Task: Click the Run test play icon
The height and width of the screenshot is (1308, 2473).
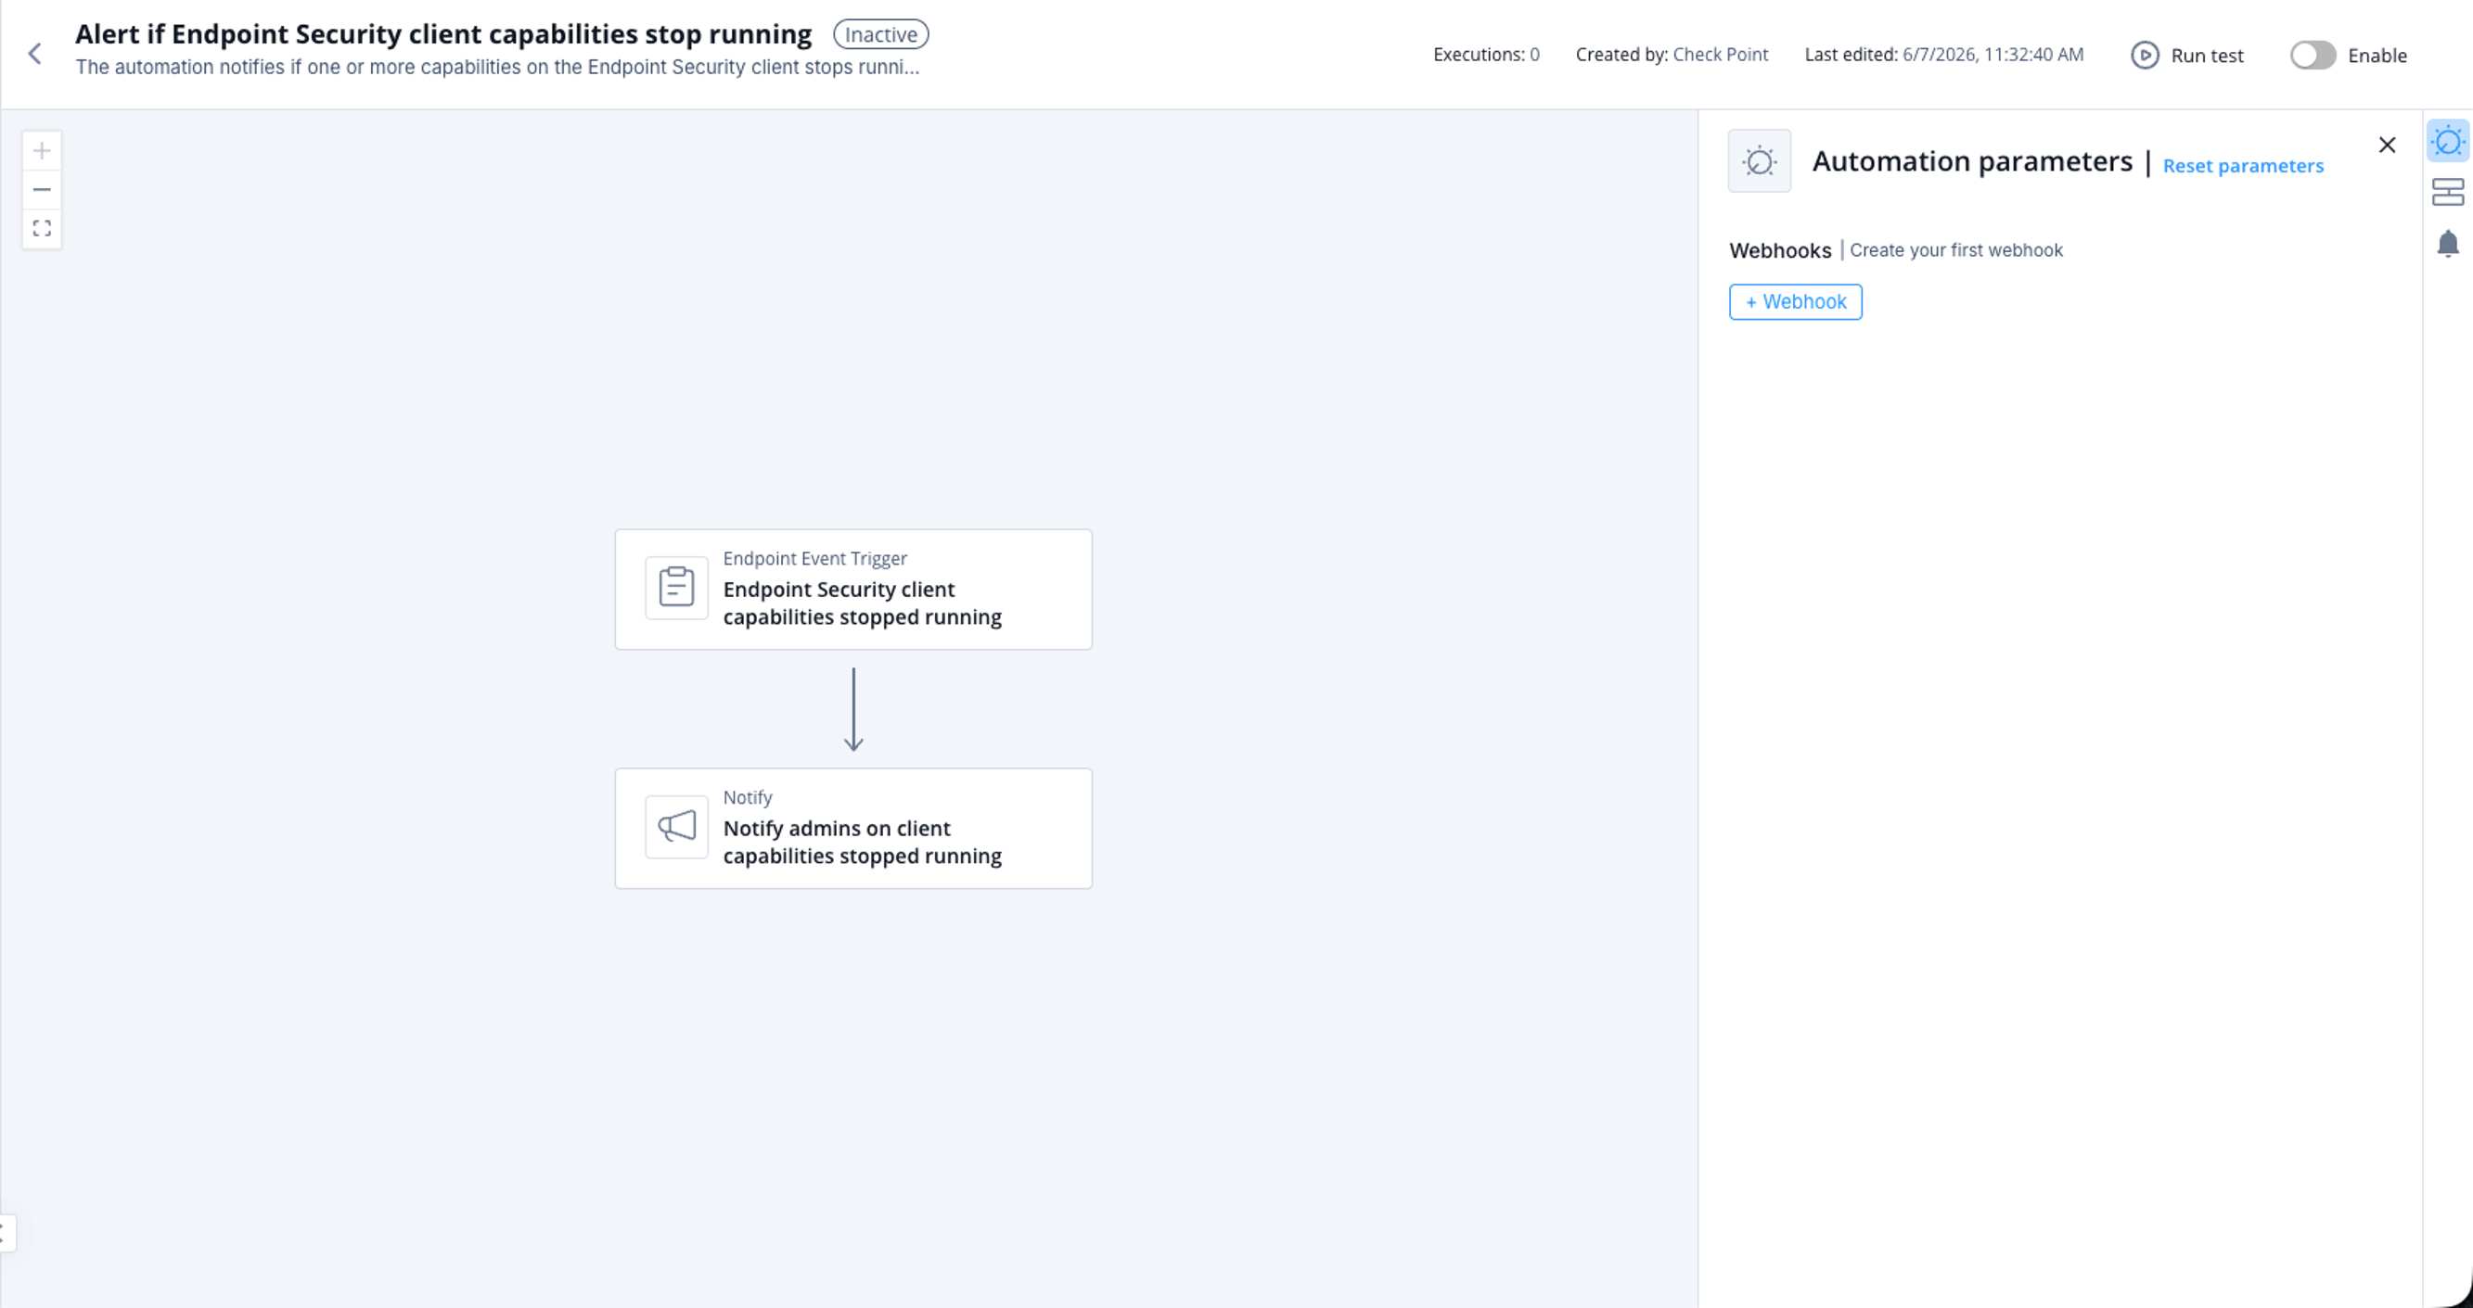Action: 2145,55
